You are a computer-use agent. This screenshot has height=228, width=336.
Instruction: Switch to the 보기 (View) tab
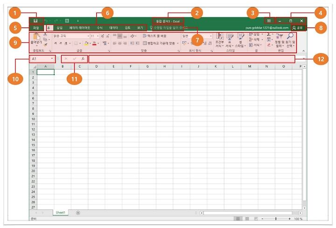(140, 28)
